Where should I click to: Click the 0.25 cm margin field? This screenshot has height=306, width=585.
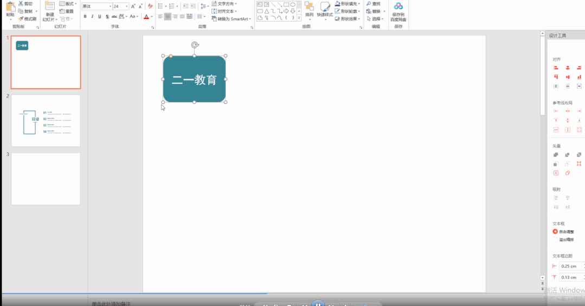572,266
